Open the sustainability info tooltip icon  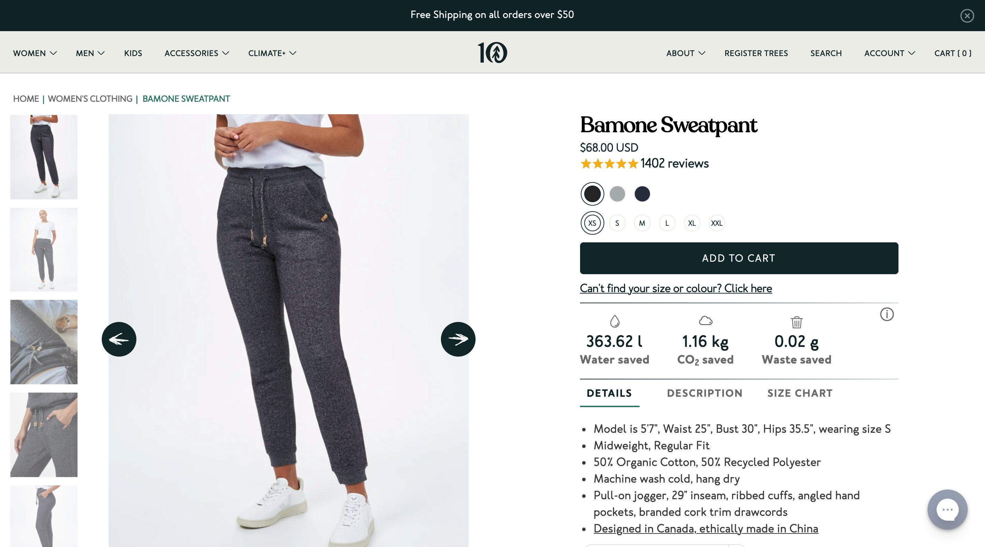(x=887, y=314)
